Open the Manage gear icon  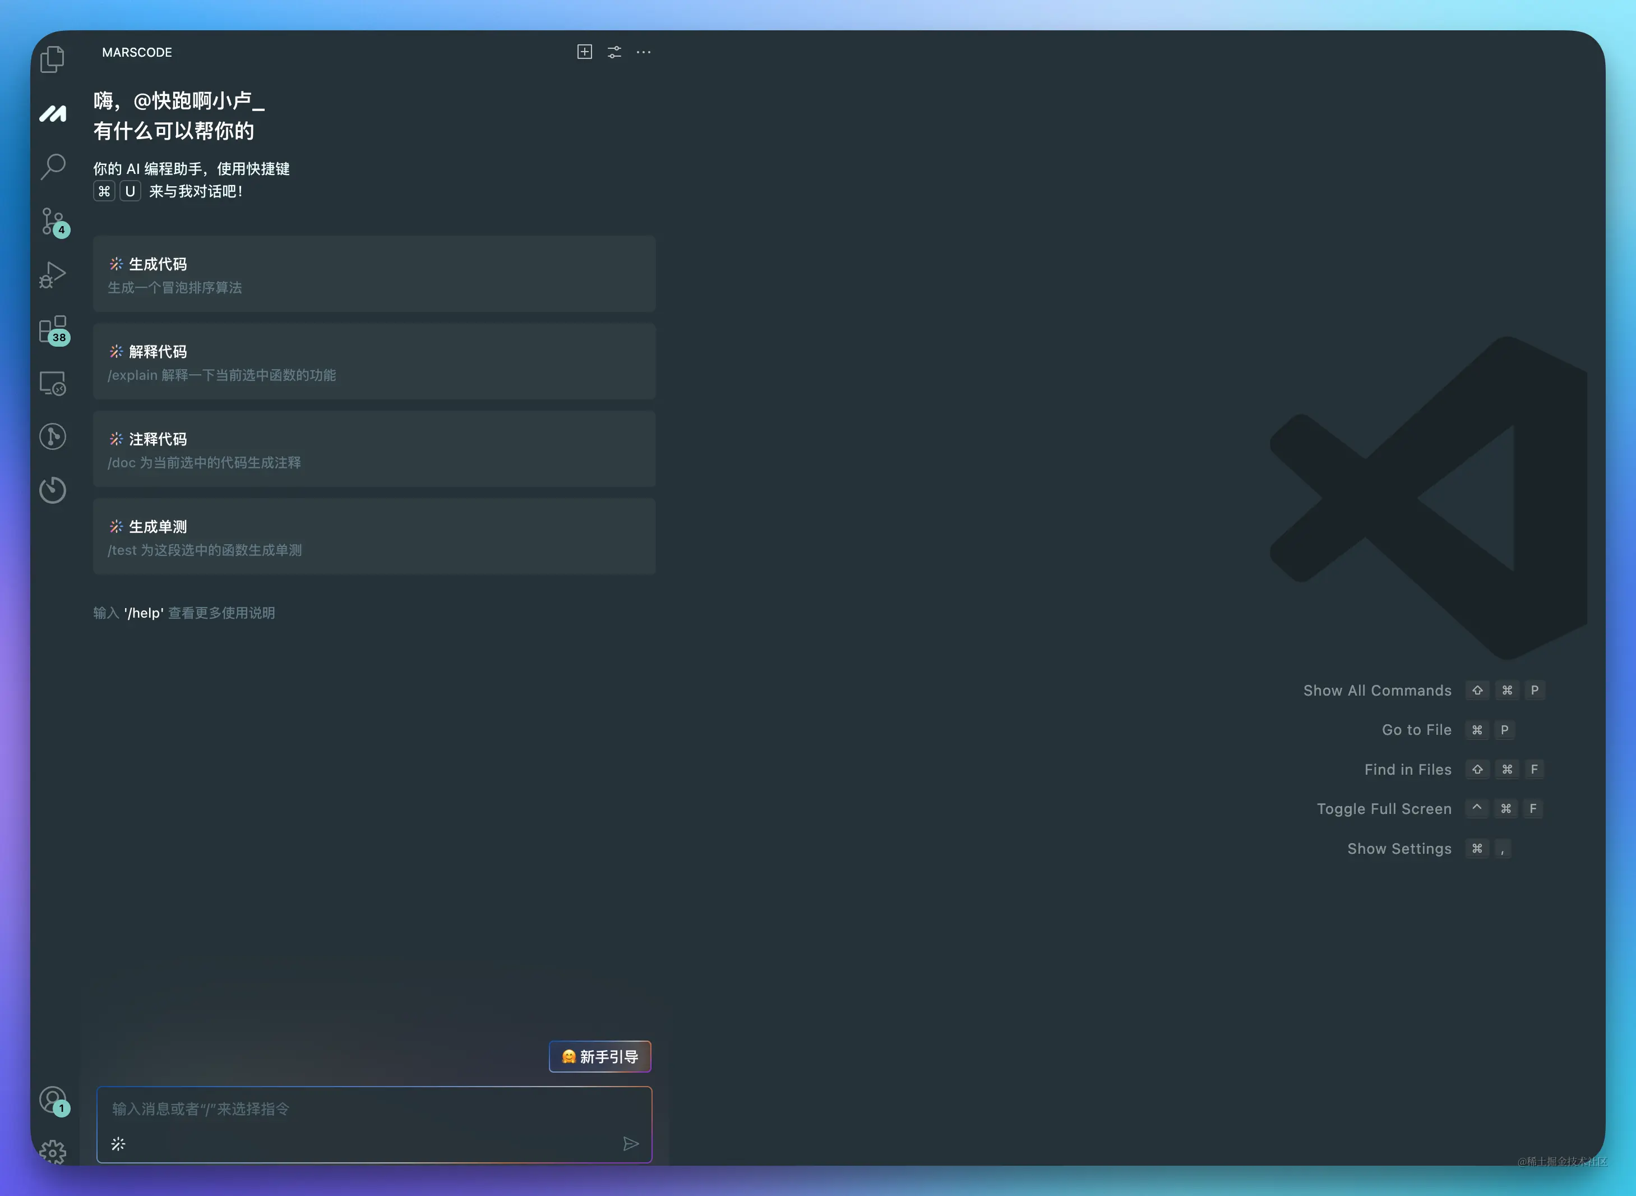coord(52,1151)
